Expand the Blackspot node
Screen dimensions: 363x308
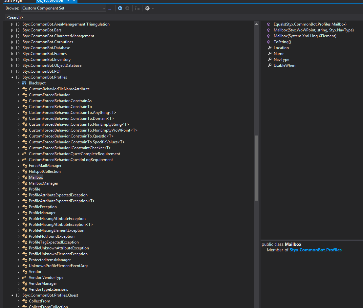(18, 83)
